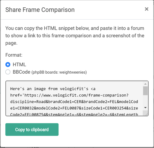Select the HTML format radio button
The width and height of the screenshot is (154, 148).
(x=8, y=64)
